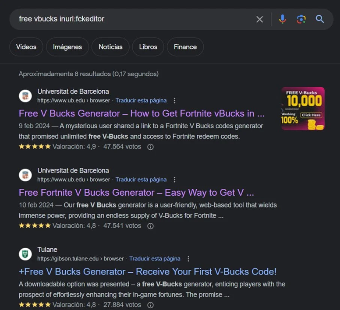
Task: Click 'Aproximadamente 8 resultados' count text
Action: coord(89,74)
